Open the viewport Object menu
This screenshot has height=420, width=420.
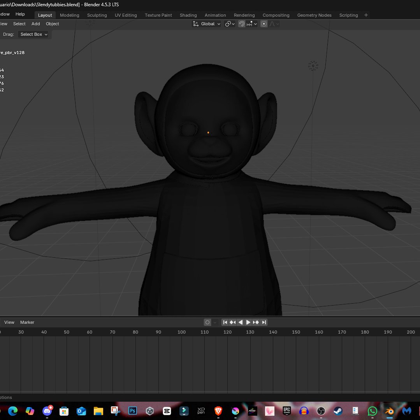pos(52,24)
